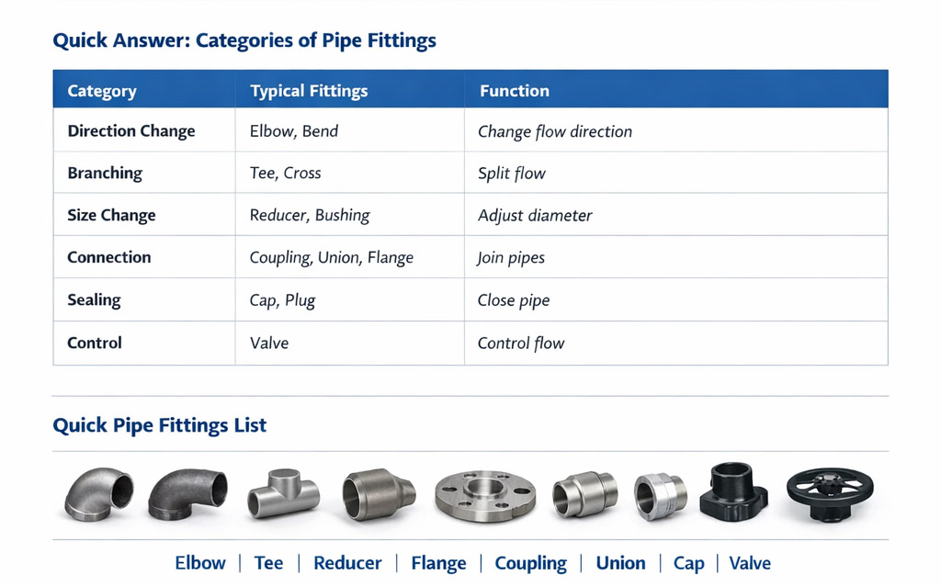The height and width of the screenshot is (586, 941).
Task: Select the small union fitting image
Action: (x=660, y=495)
